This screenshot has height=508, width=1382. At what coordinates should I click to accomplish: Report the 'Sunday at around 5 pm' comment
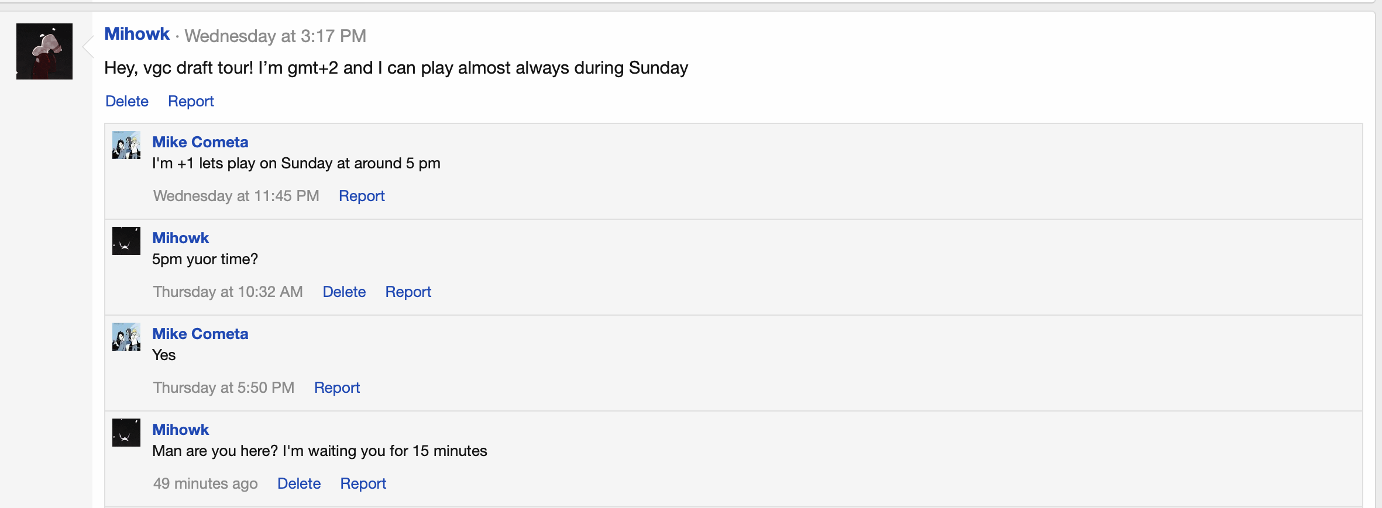pyautogui.click(x=362, y=196)
